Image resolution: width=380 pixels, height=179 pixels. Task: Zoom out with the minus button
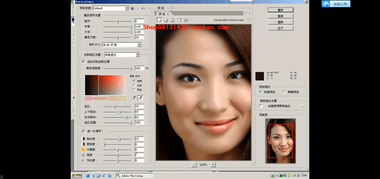[x=194, y=165]
